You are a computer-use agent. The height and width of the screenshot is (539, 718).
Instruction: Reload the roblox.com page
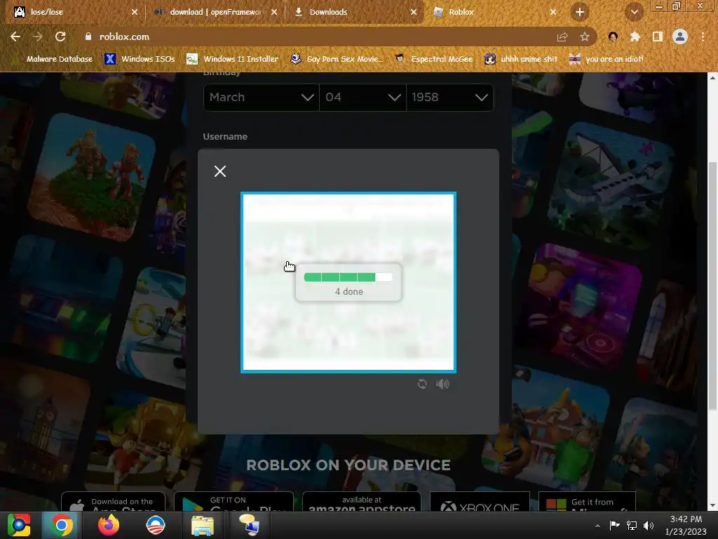pyautogui.click(x=60, y=36)
